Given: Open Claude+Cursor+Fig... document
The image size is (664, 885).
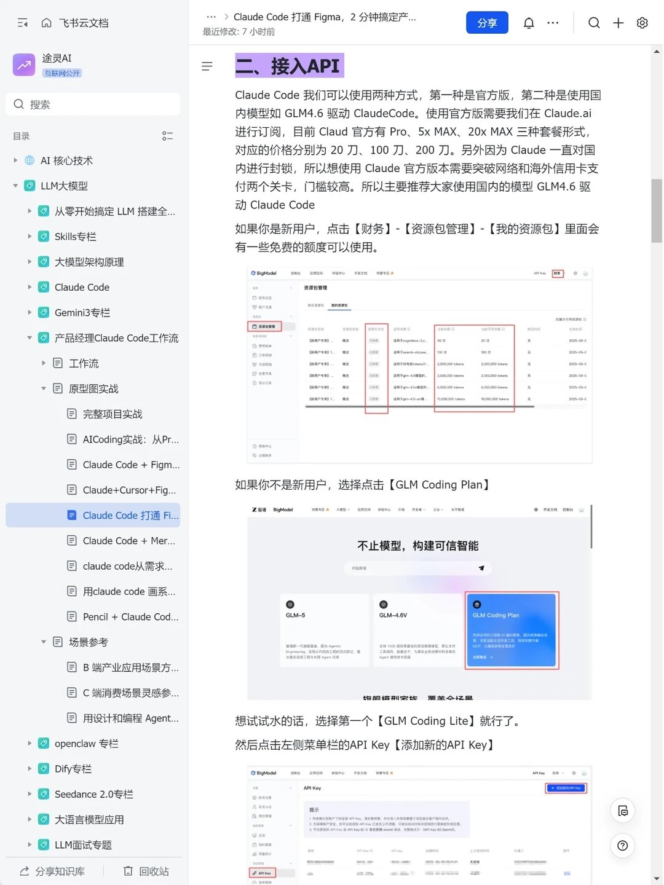Looking at the screenshot, I should [93, 490].
